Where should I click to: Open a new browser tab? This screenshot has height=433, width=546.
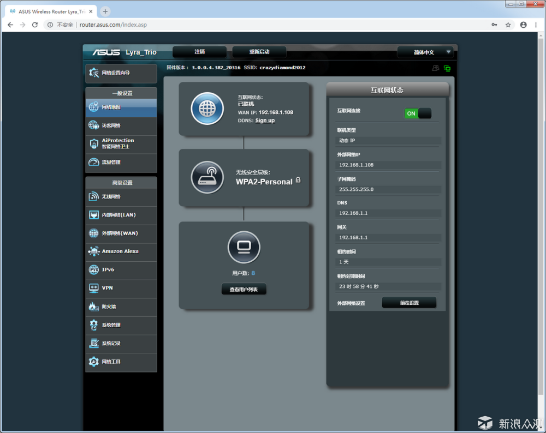point(105,11)
